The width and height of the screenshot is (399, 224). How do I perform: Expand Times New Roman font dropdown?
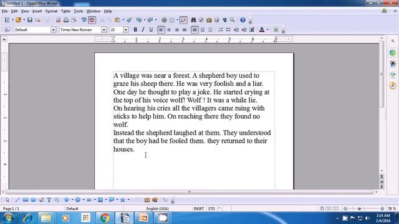[104, 30]
